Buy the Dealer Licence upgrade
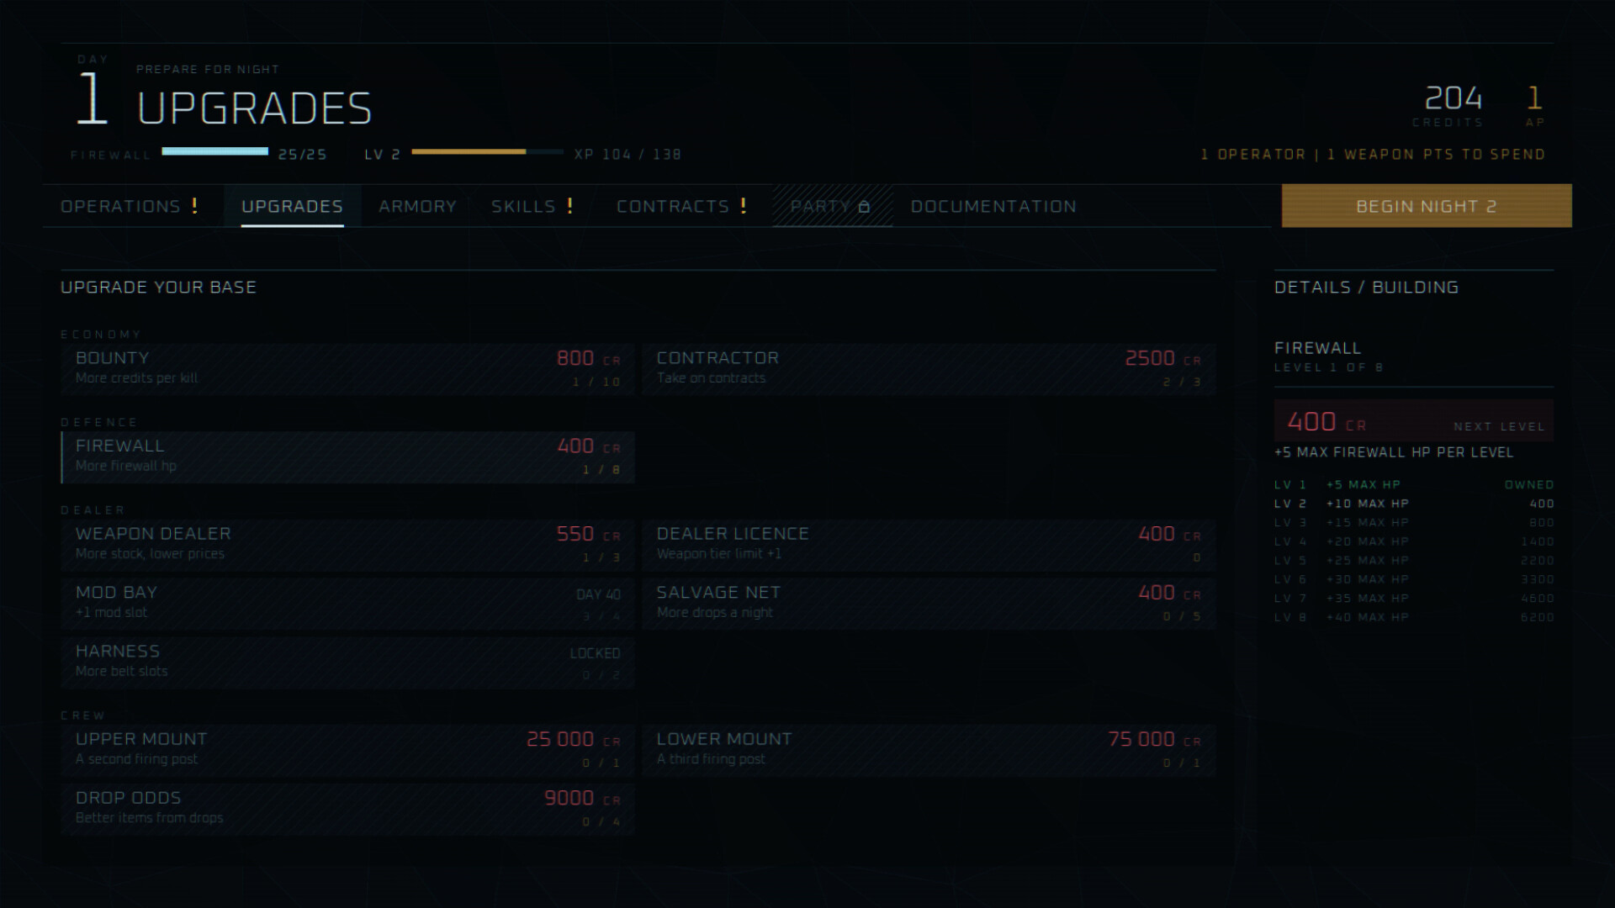 (x=929, y=544)
